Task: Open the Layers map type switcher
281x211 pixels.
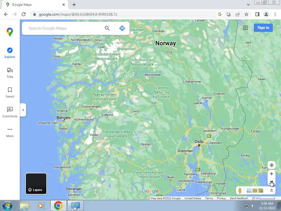Action: (36, 184)
